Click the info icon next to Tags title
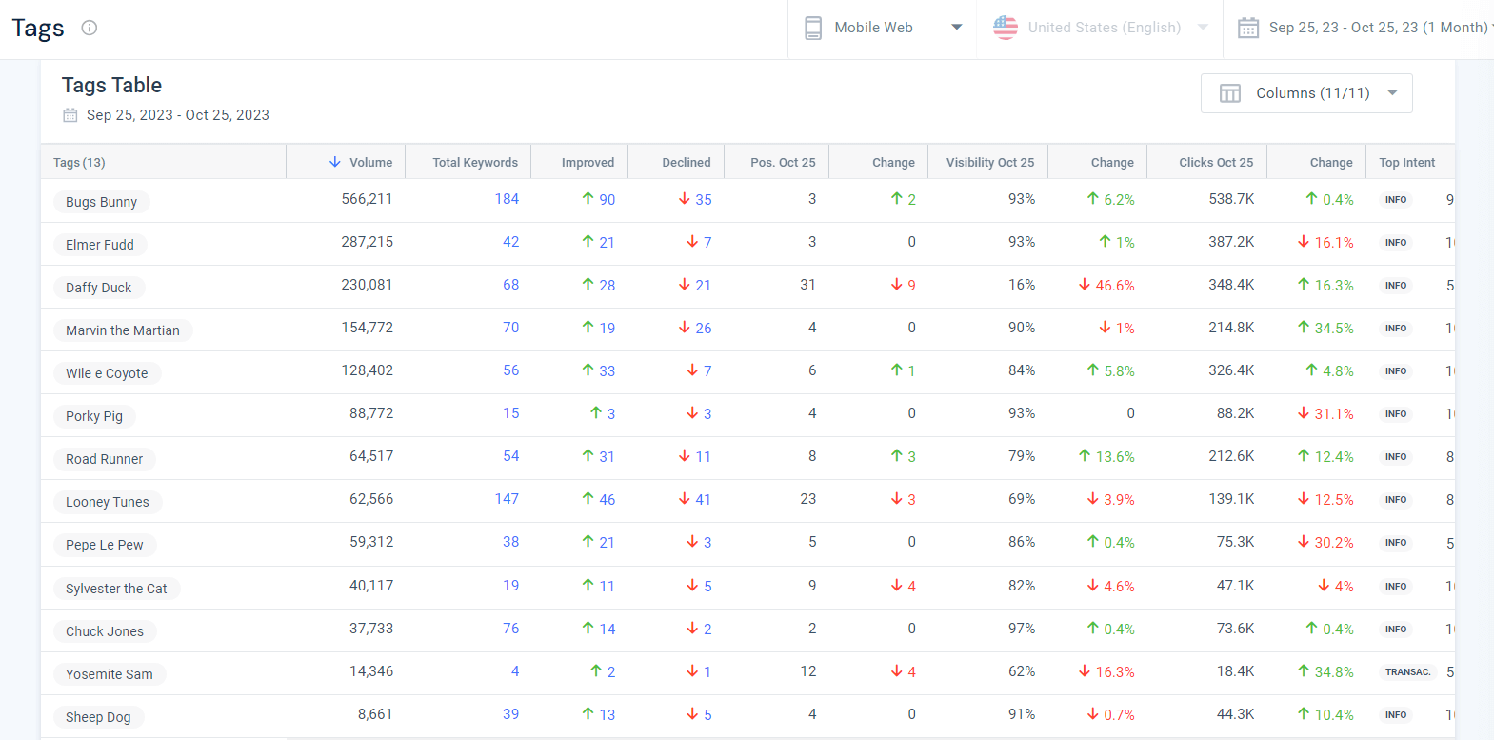 [x=90, y=28]
